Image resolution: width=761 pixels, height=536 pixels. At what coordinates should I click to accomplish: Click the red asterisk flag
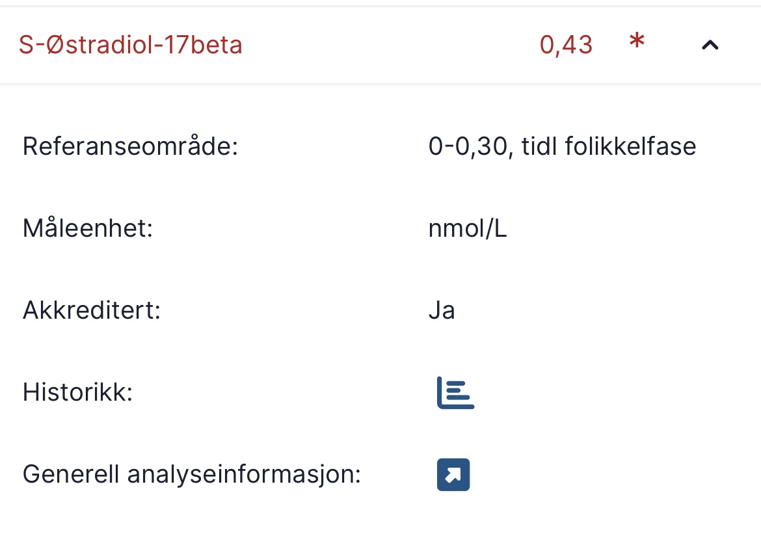tap(637, 43)
